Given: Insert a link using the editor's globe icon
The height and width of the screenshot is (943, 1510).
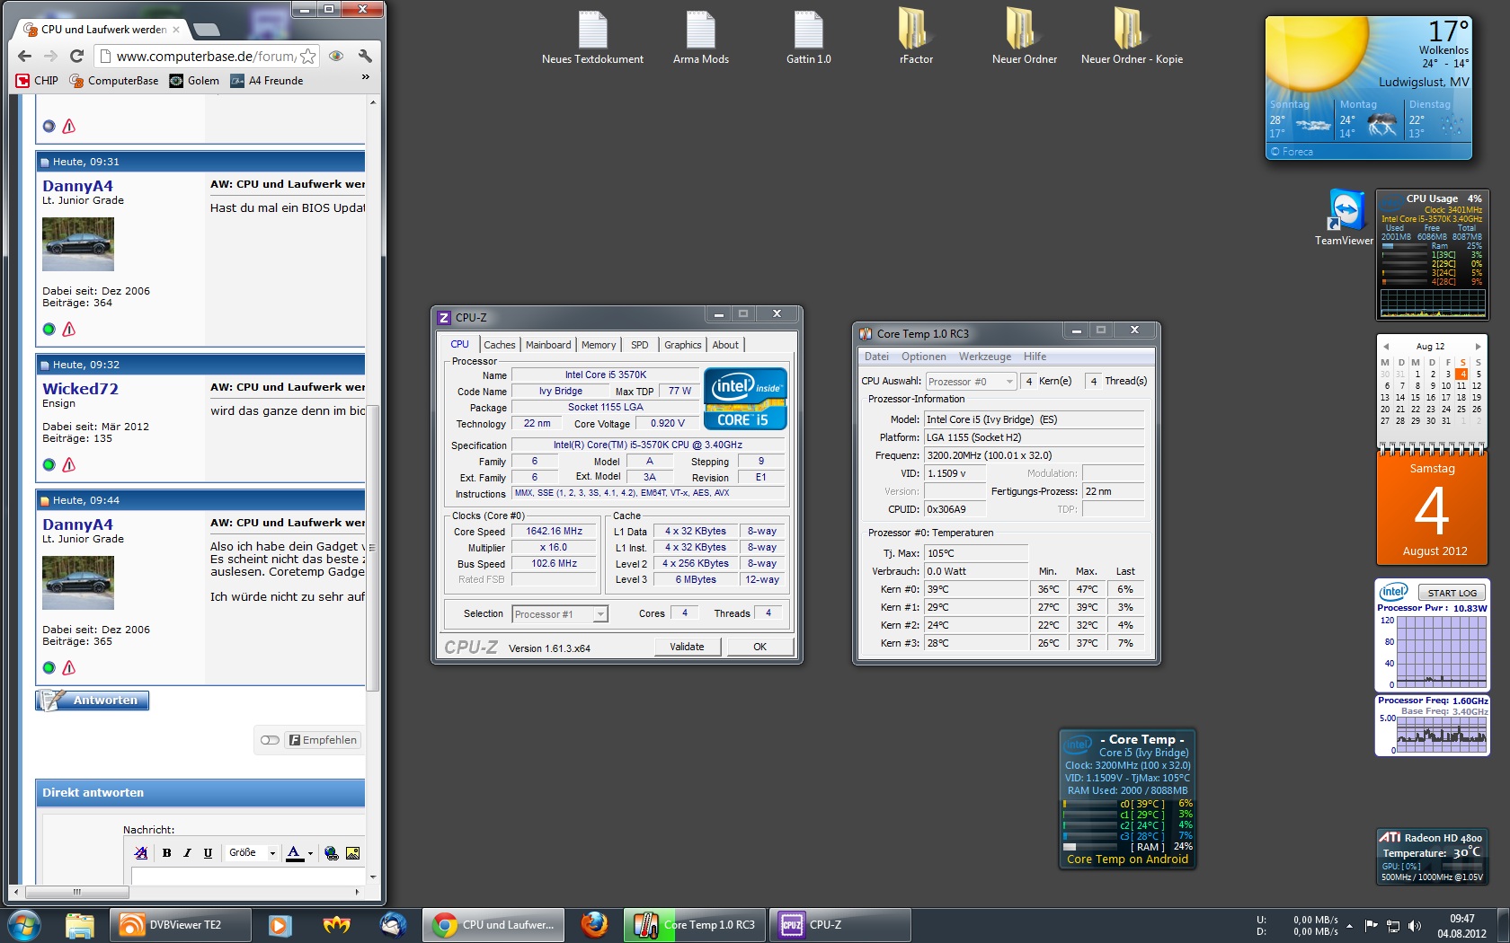Looking at the screenshot, I should [332, 853].
